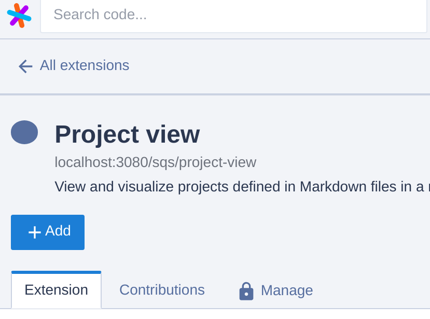Click the Sourcegraph logo

[19, 15]
